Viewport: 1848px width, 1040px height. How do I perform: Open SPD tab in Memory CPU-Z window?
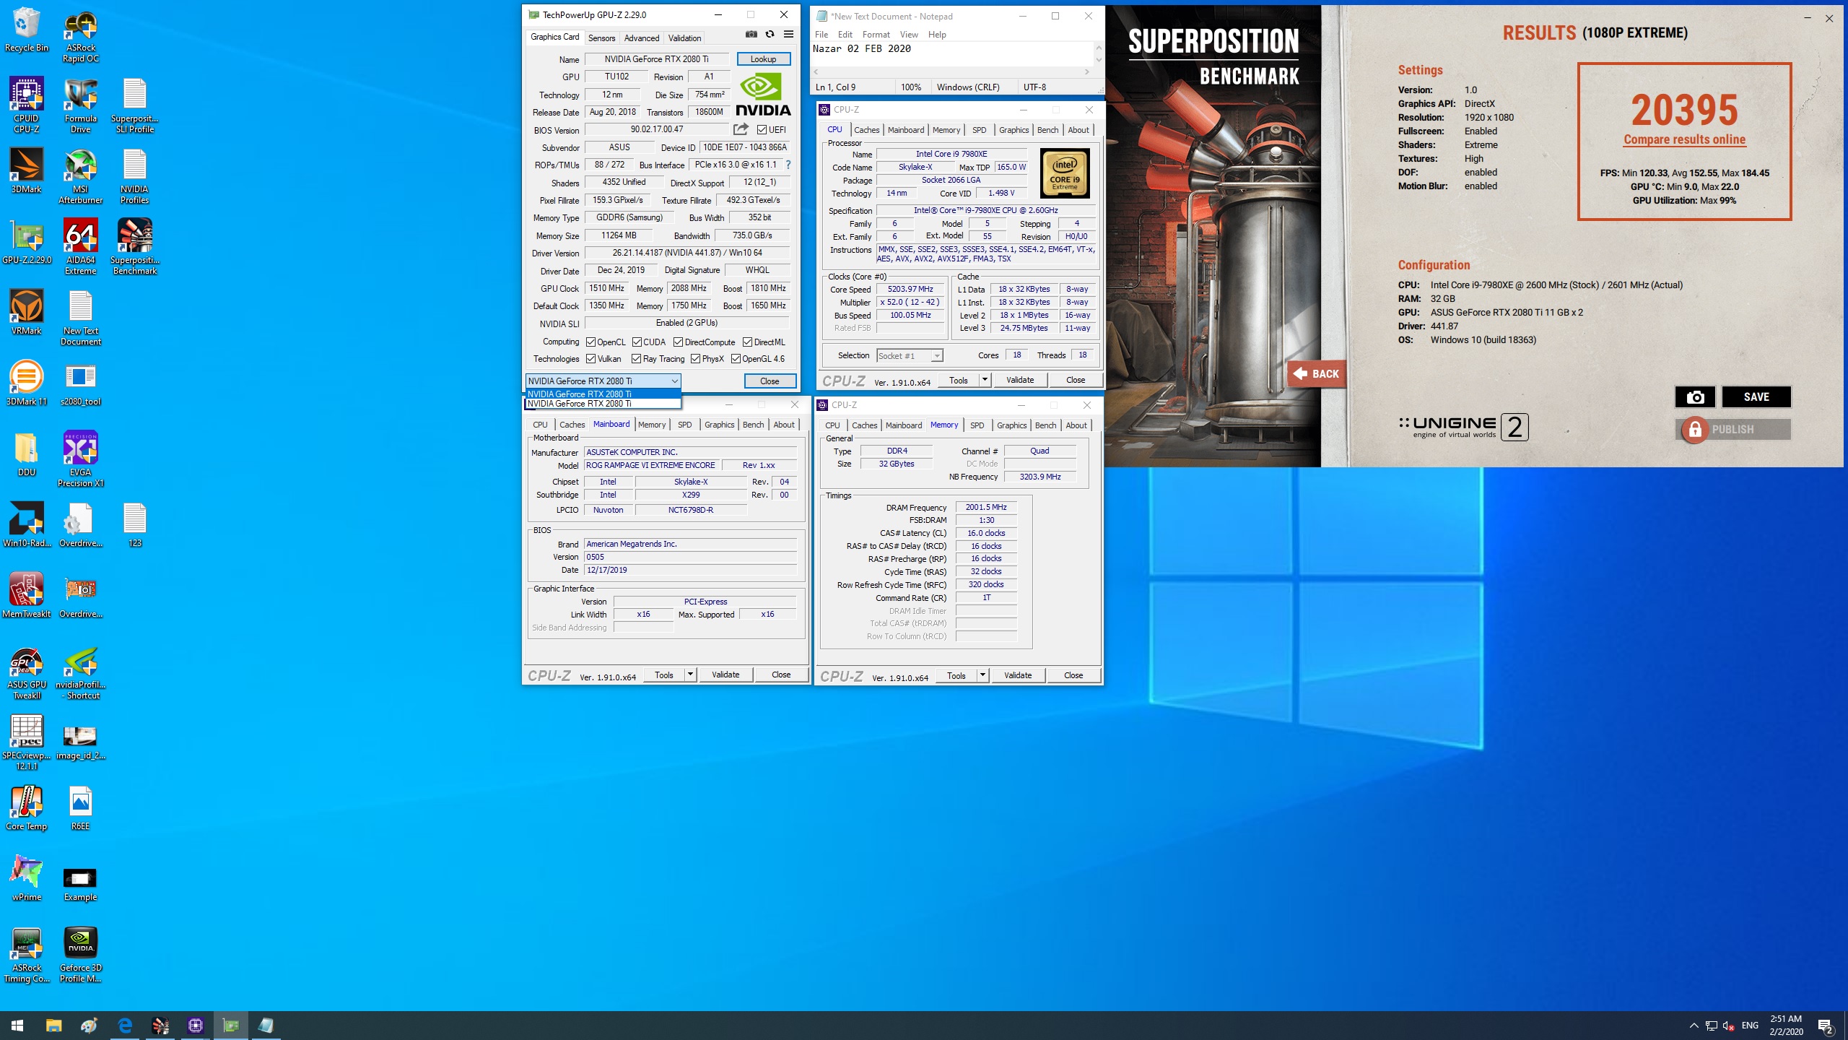tap(977, 425)
